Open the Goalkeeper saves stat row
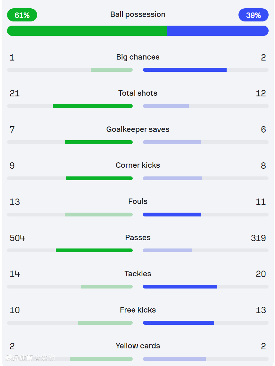 (x=138, y=129)
